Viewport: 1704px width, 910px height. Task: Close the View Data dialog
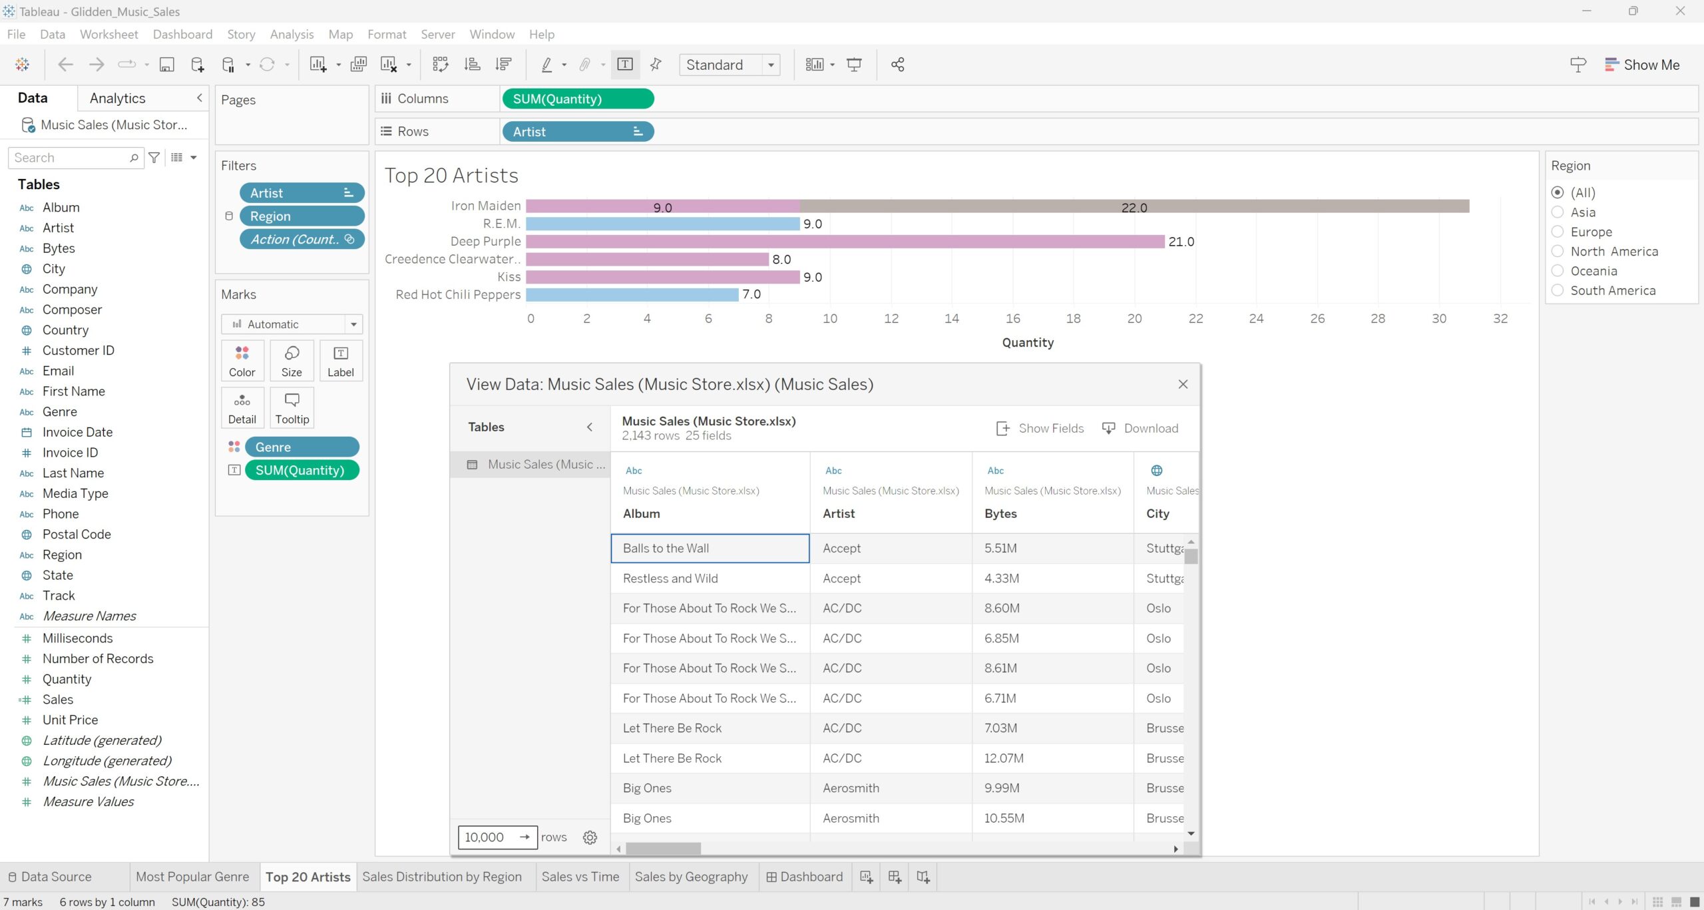point(1182,383)
